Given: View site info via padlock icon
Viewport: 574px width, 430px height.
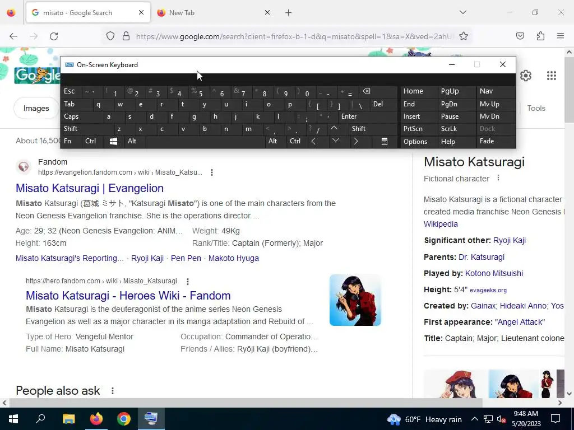Looking at the screenshot, I should click(x=126, y=36).
